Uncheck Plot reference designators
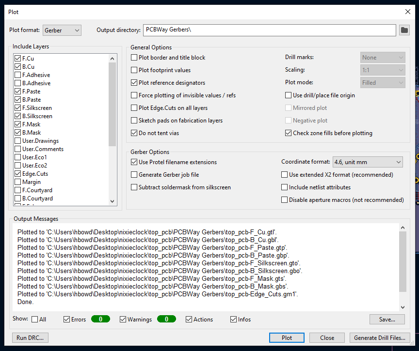 [x=134, y=83]
